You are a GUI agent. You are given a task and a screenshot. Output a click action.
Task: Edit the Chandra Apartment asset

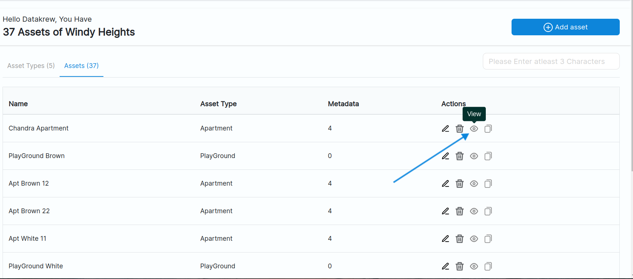(445, 128)
